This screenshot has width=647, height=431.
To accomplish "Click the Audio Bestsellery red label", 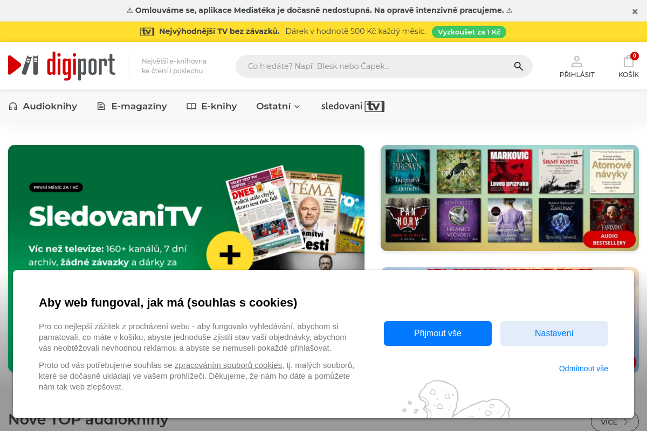I will coord(609,239).
